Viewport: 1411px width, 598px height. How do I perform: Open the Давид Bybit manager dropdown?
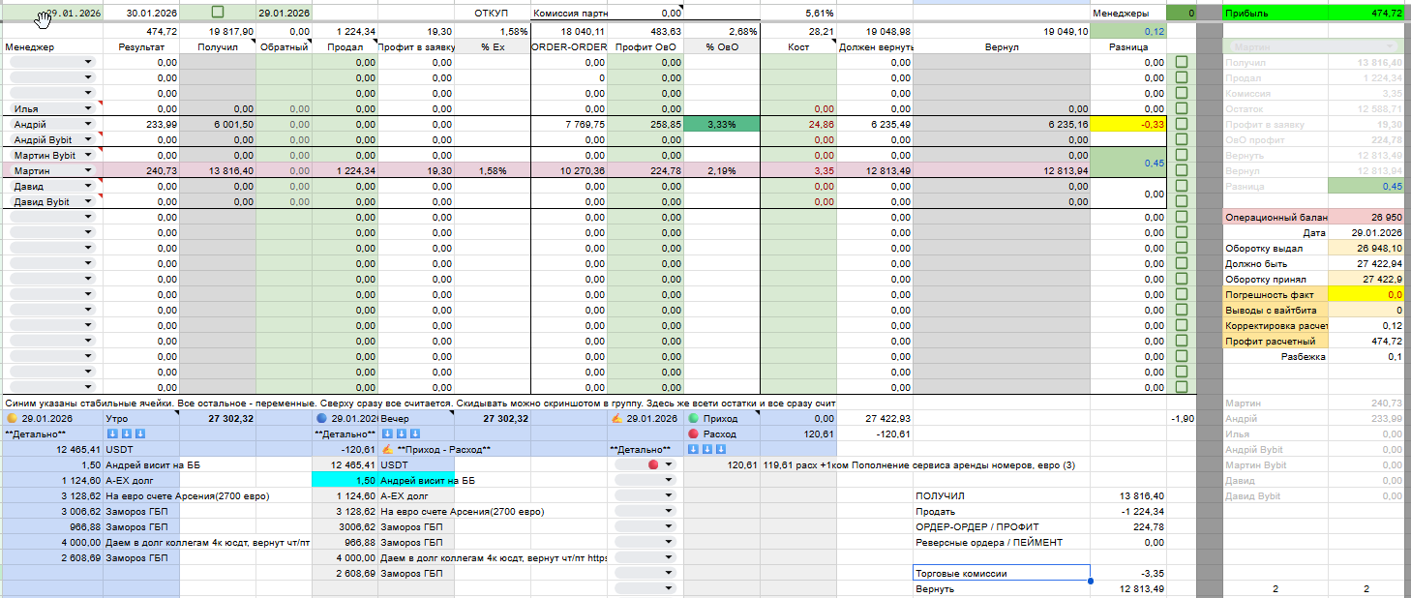53,201
